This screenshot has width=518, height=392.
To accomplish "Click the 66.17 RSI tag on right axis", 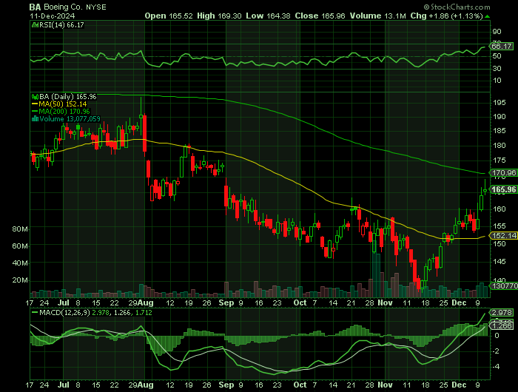I will 501,47.
